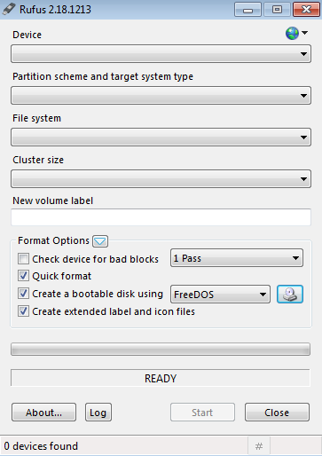322x456 pixels.
Task: Close Rufus via the red X
Action: (306, 10)
